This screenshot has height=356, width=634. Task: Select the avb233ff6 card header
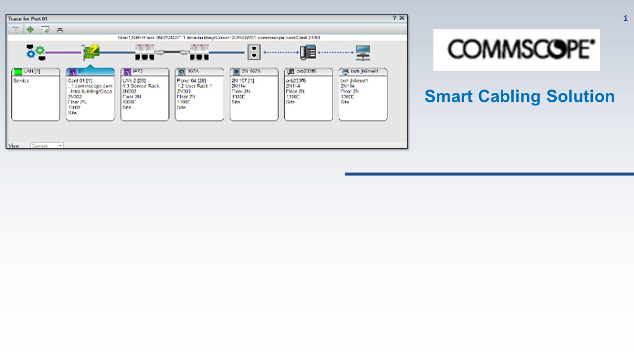(308, 72)
